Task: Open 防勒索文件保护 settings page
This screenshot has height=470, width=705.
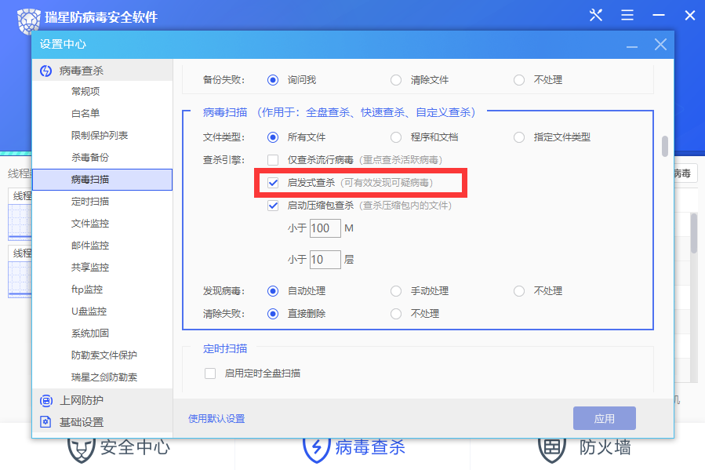Action: [103, 355]
